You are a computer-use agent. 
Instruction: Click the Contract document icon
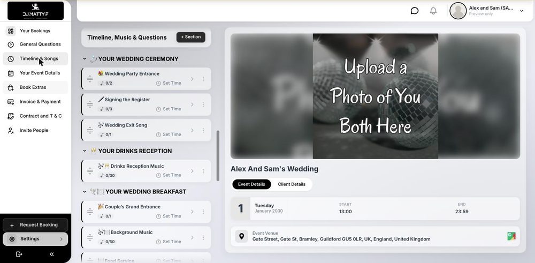(11, 116)
